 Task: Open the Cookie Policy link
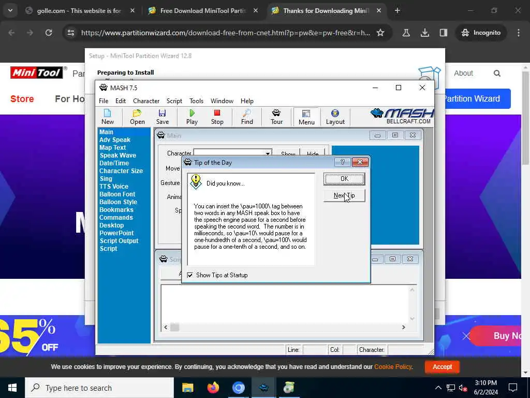pyautogui.click(x=393, y=366)
